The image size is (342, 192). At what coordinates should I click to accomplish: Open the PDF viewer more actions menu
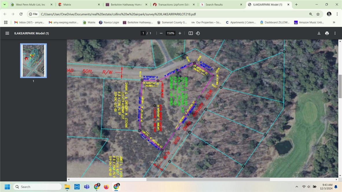[335, 33]
